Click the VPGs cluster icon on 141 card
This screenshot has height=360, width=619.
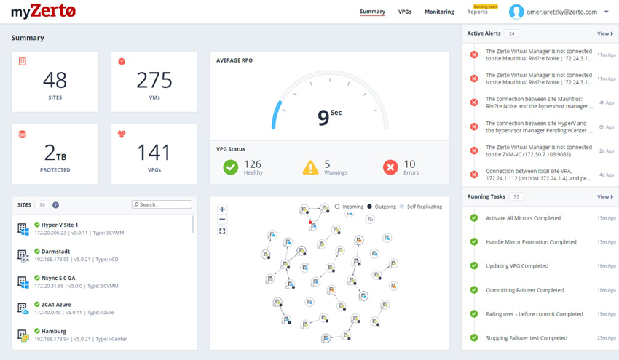(x=122, y=134)
